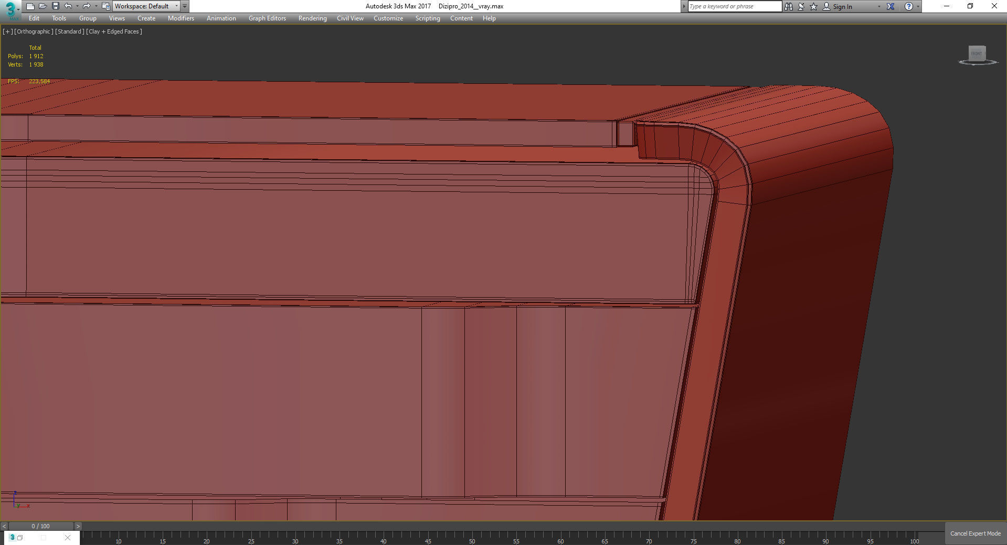The width and height of the screenshot is (1007, 545).
Task: Open the Tools menu
Action: click(x=59, y=18)
